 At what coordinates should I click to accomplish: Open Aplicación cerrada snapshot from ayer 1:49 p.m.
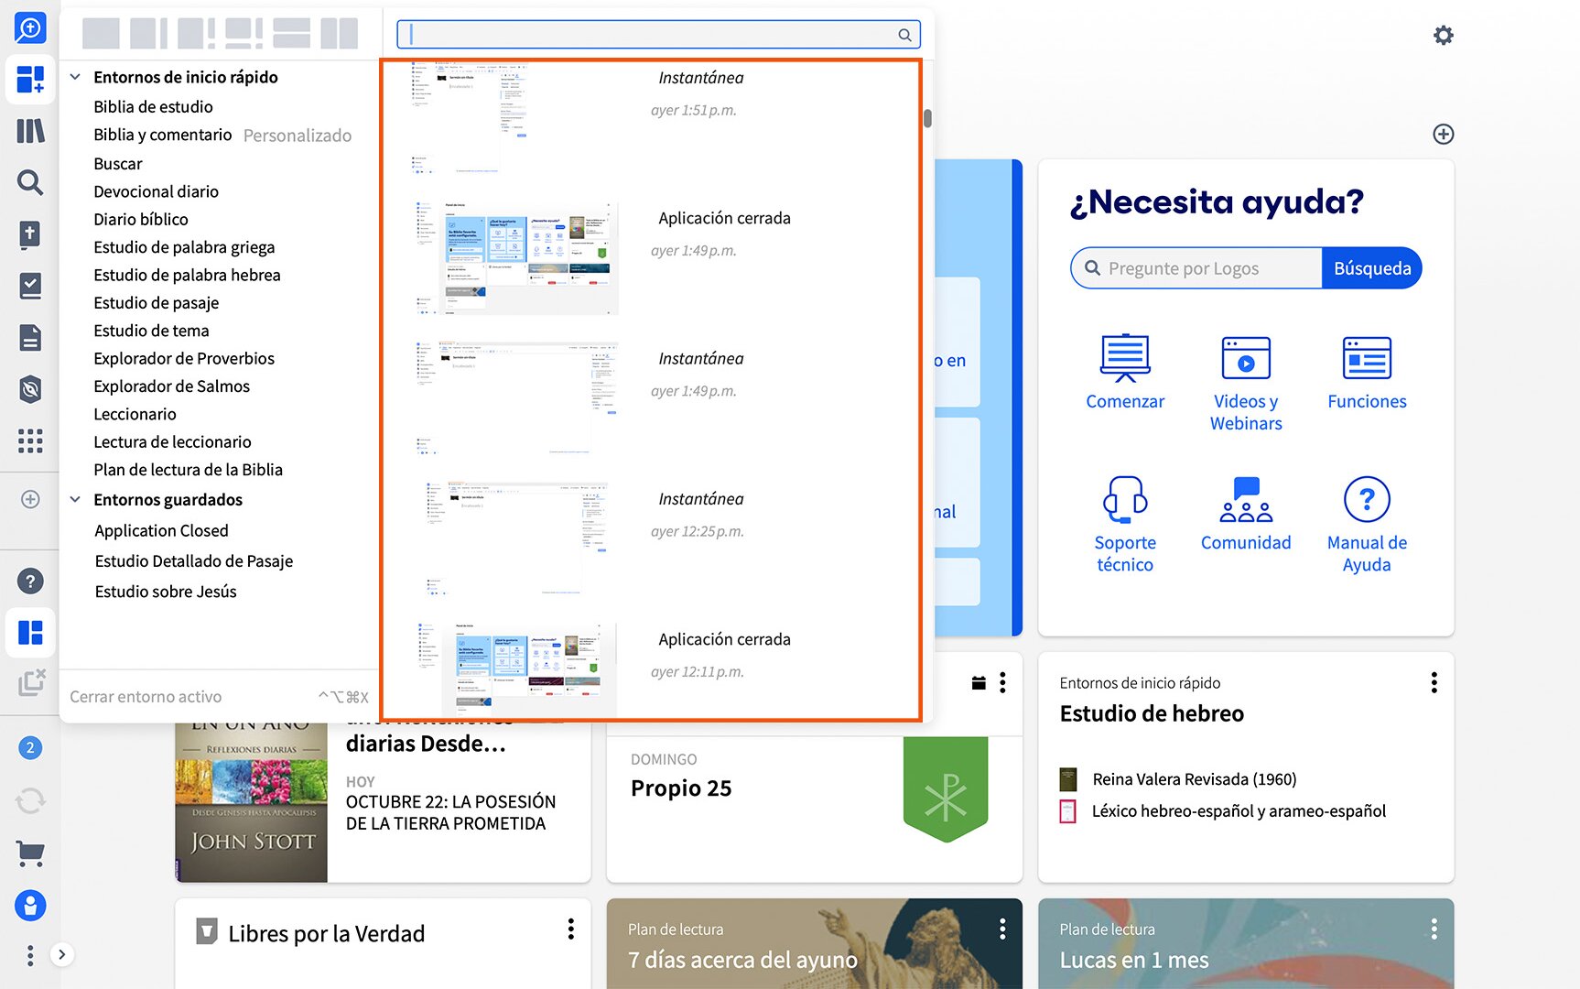[652, 258]
